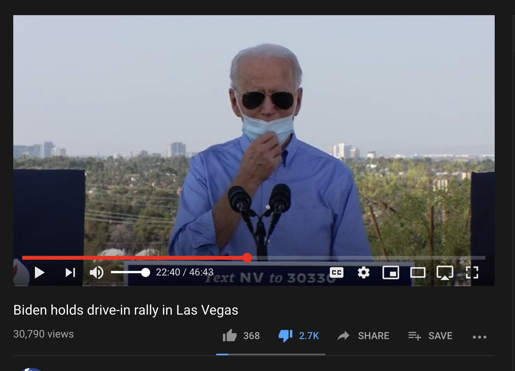Viewport: 515px width, 371px height.
Task: Enable miniplayer mode
Action: click(x=391, y=272)
